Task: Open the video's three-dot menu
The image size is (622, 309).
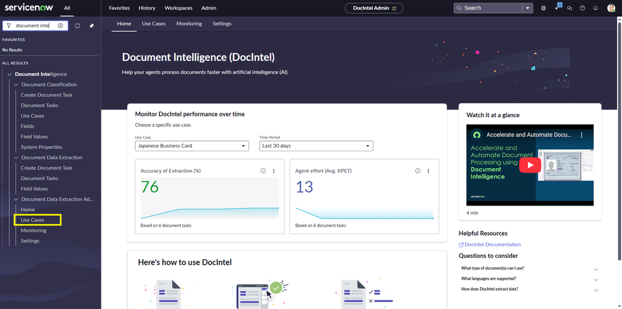Action: (582, 135)
